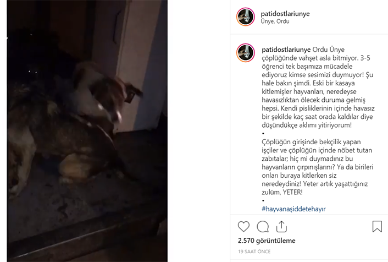Open the #hayvanaşiddetehayır hashtag
This screenshot has height=262, width=388.
(293, 209)
